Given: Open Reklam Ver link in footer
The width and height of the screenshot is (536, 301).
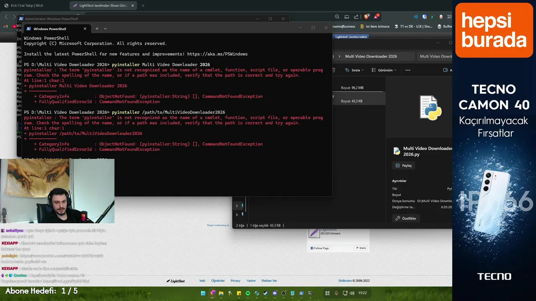Looking at the screenshot, I should pos(269,281).
